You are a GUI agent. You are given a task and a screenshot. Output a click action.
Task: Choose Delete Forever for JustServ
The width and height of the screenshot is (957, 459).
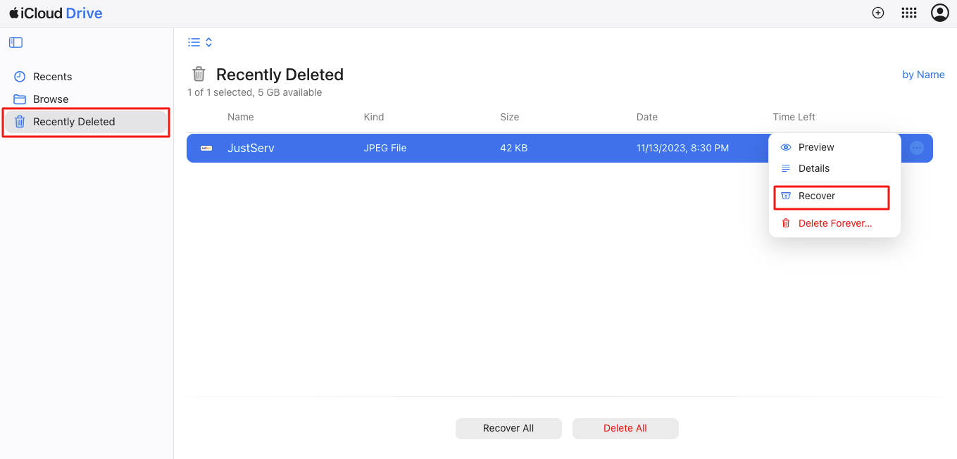(x=834, y=222)
